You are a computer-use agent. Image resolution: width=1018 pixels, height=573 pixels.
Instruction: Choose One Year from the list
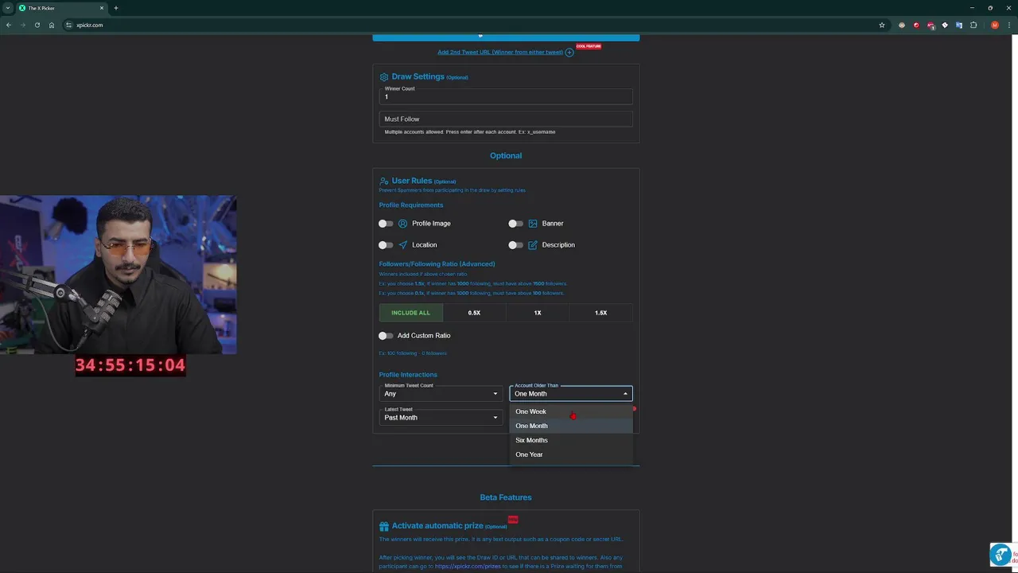pos(571,454)
